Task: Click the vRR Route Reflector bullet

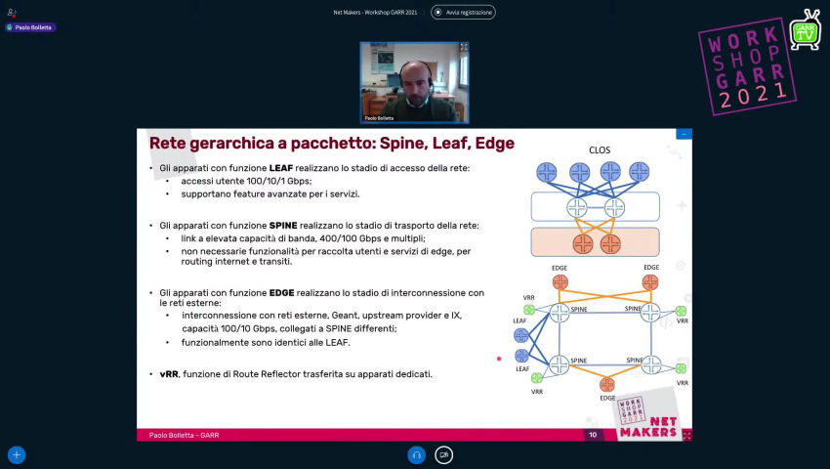Action: point(296,374)
